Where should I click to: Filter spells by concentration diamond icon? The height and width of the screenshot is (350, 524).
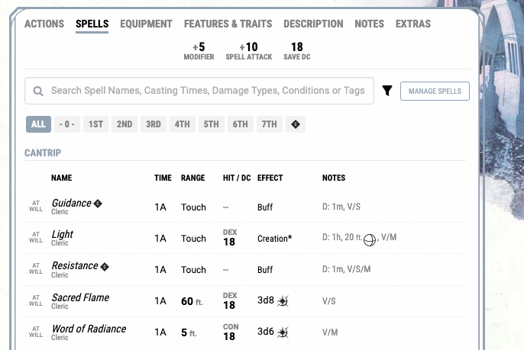296,124
